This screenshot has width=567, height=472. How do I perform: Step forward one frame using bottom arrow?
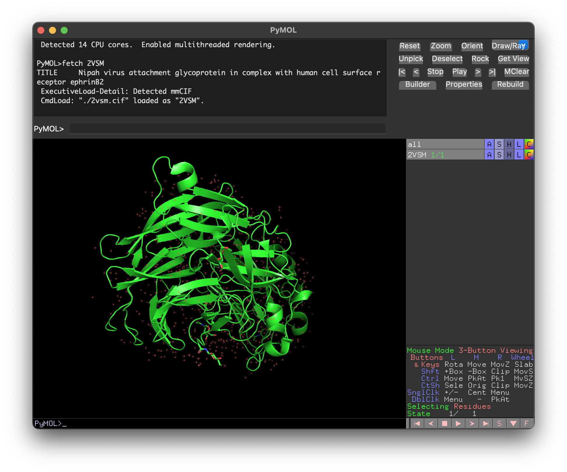[472, 423]
